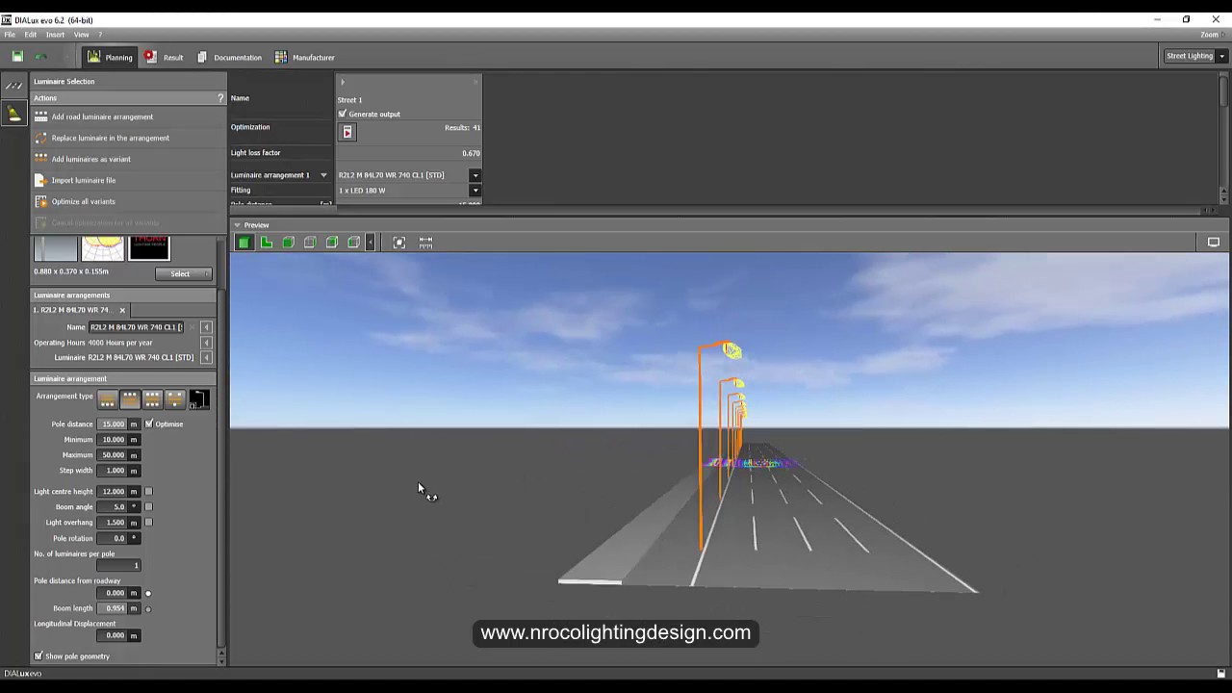
Task: Switch to the Result tab
Action: 165,57
